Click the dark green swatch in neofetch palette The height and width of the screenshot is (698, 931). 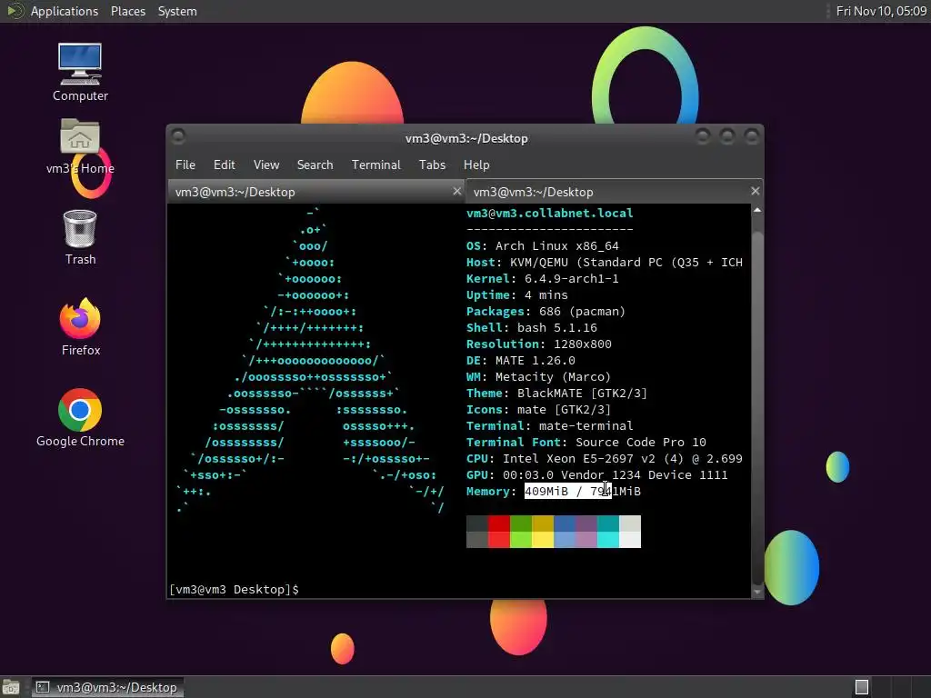(521, 523)
